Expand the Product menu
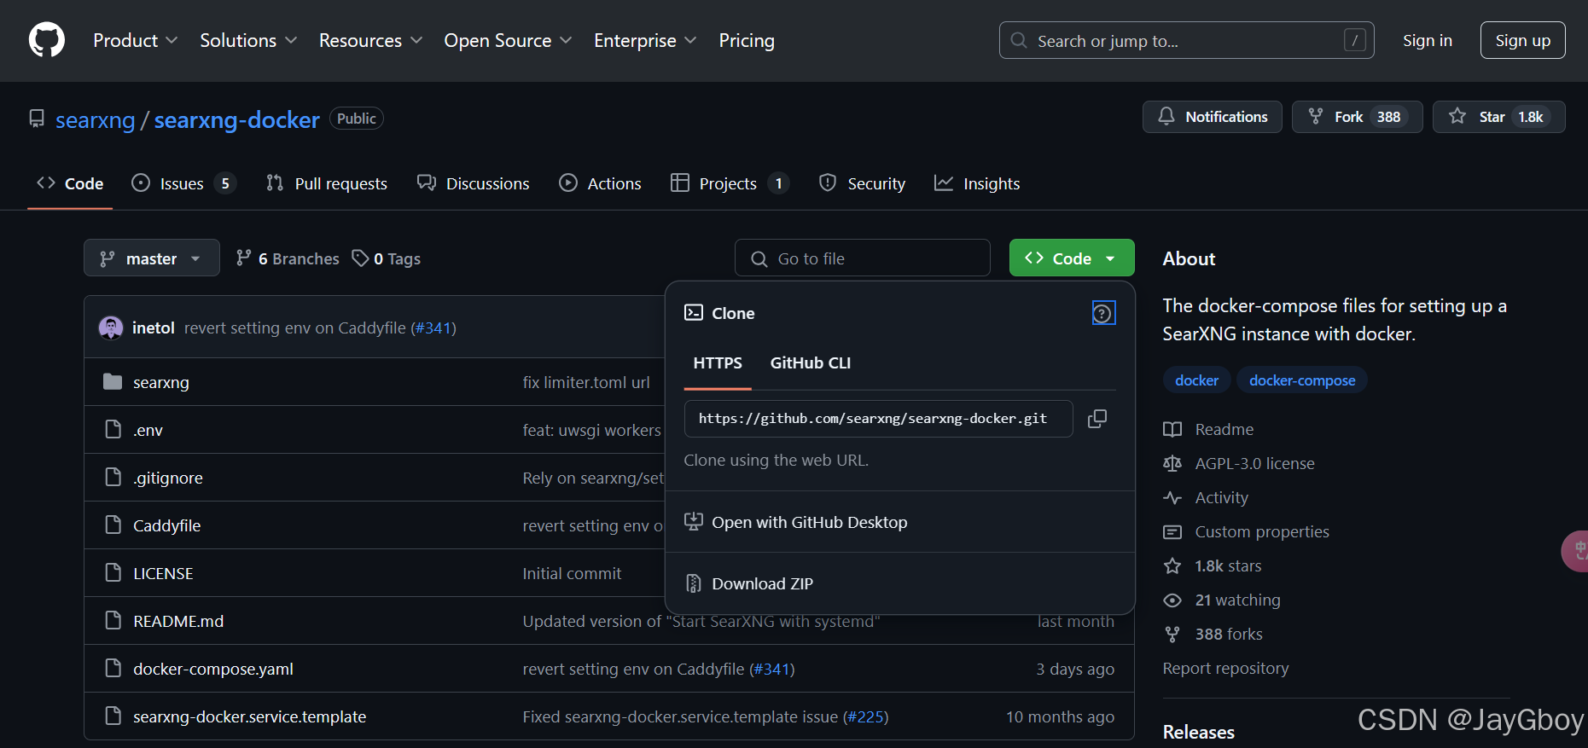 pos(136,40)
